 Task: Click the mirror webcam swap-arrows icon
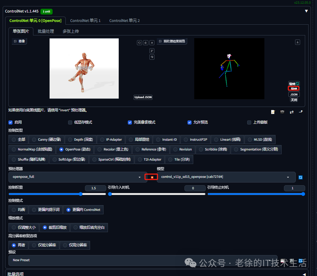pos(291,112)
